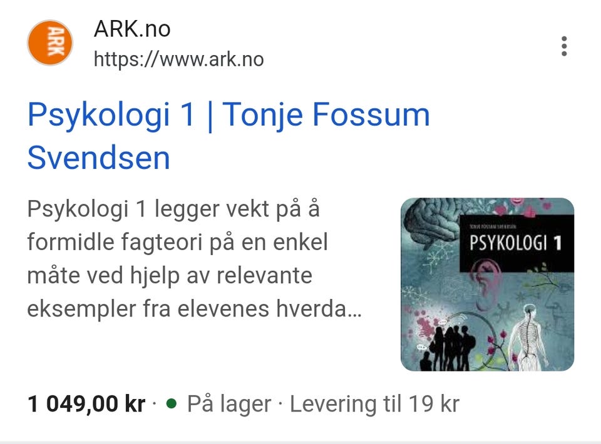
Task: Open the ARK.no site name
Action: [x=132, y=29]
